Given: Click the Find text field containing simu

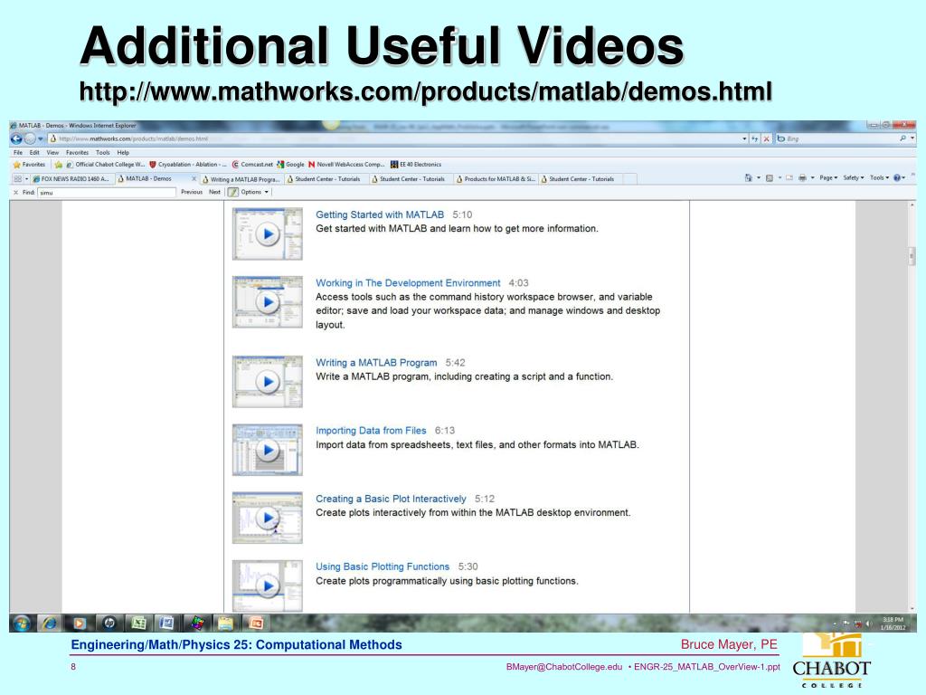Looking at the screenshot, I should click(107, 193).
